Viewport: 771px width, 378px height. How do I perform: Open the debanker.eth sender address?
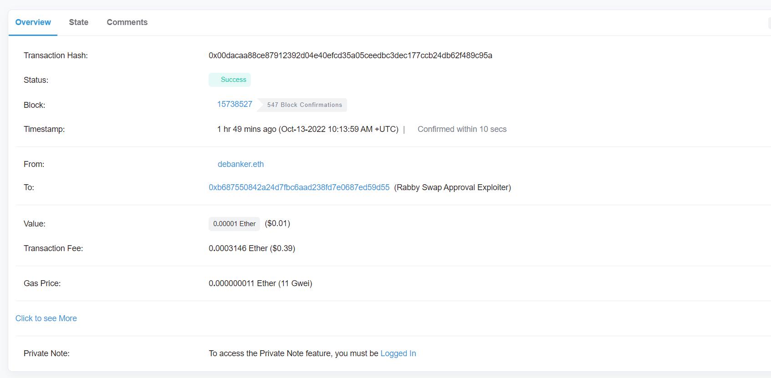pos(240,164)
